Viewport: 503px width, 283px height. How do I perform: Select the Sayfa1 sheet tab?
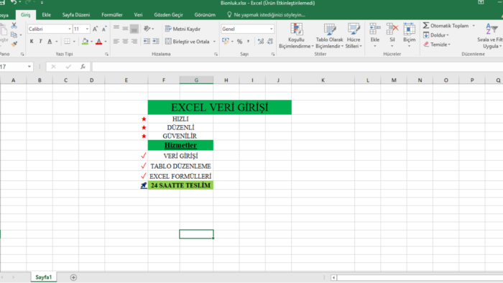click(43, 277)
